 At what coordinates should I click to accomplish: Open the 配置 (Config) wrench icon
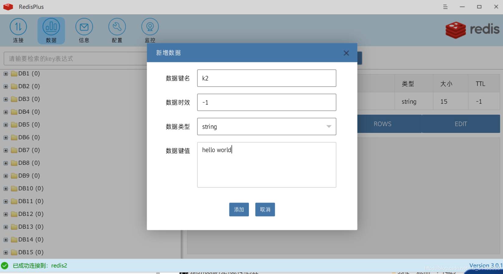pyautogui.click(x=117, y=27)
